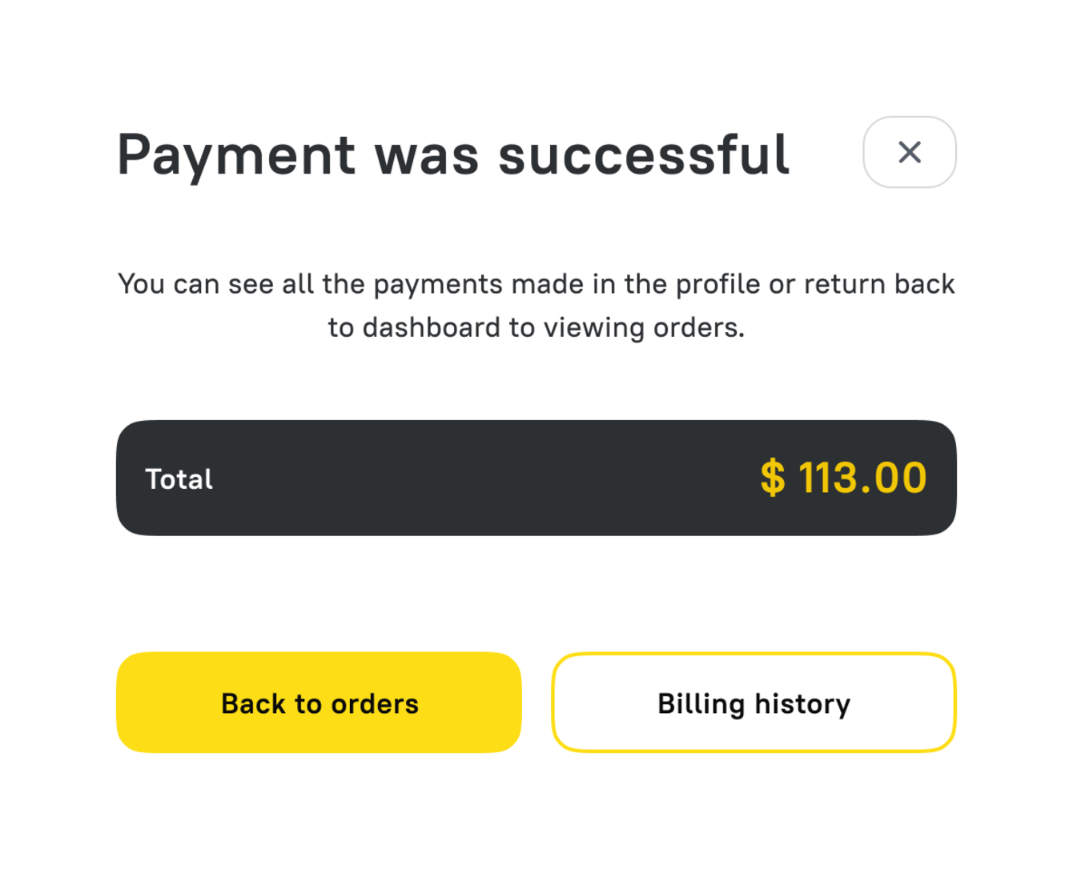Viewport: 1073px width, 869px height.
Task: Click the Total label
Action: tap(179, 479)
